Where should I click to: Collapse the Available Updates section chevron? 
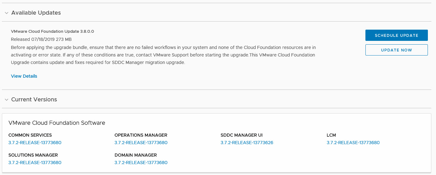(x=7, y=13)
